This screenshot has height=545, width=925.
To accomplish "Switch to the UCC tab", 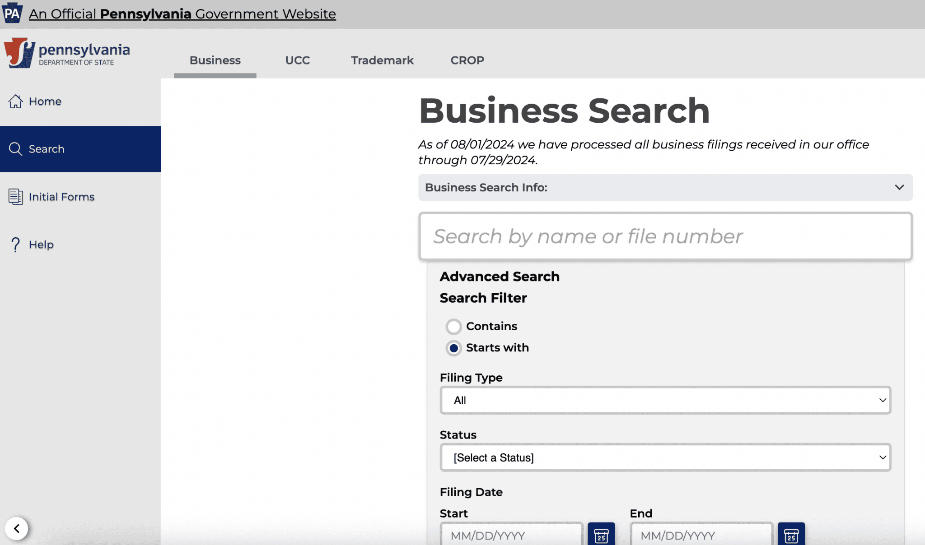I will pos(297,60).
